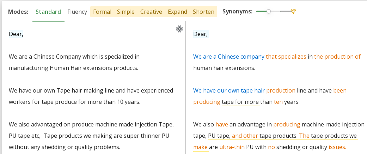The image size is (367, 154).
Task: Click the freeze words snowflake icon
Action: click(179, 29)
